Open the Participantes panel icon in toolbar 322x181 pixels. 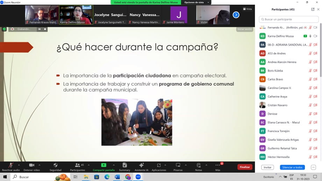point(77,165)
